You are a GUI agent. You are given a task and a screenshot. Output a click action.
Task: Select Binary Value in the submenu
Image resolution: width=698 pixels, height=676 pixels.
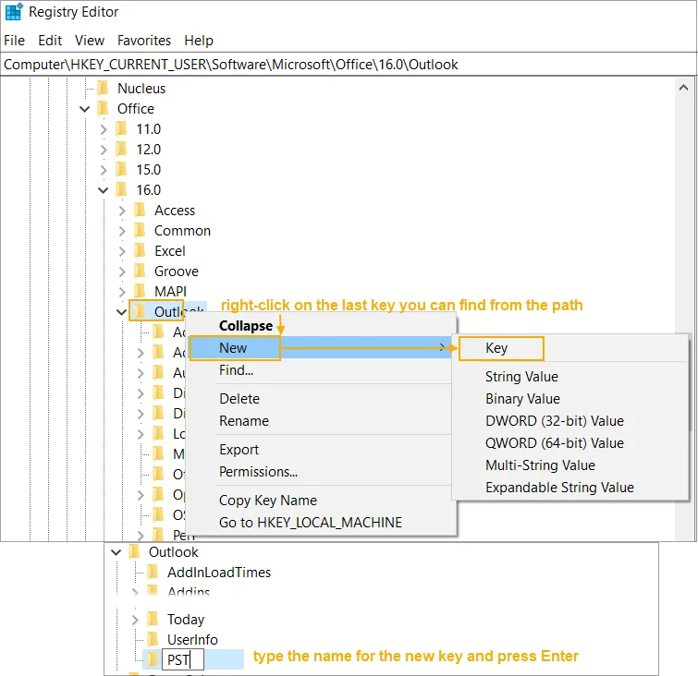pyautogui.click(x=570, y=398)
